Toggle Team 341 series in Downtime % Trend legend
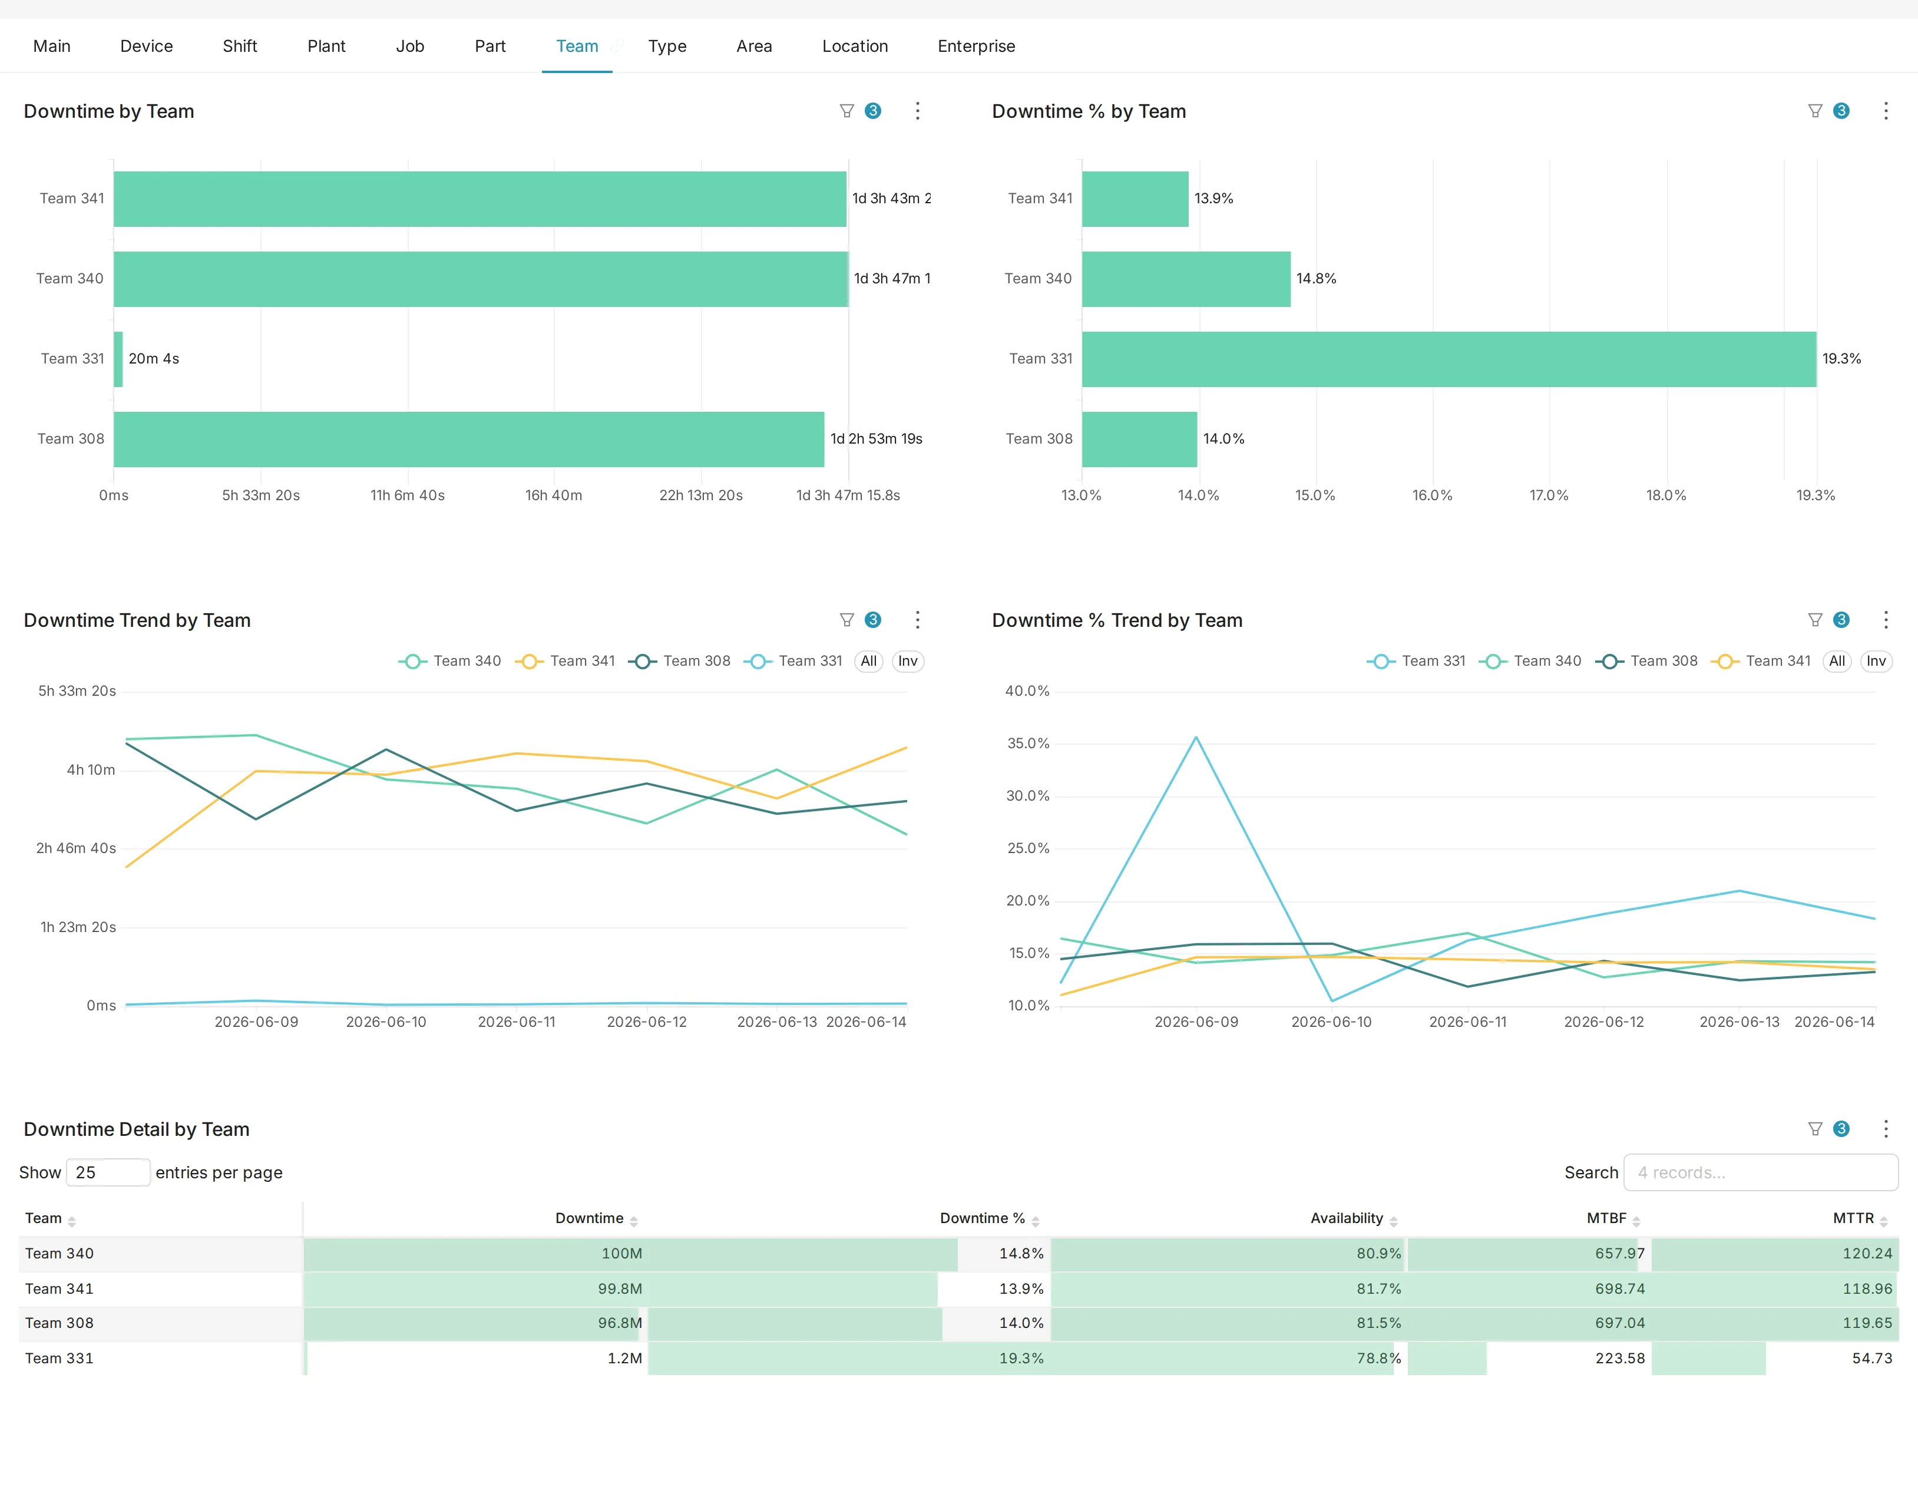This screenshot has width=1918, height=1487. click(x=1761, y=662)
